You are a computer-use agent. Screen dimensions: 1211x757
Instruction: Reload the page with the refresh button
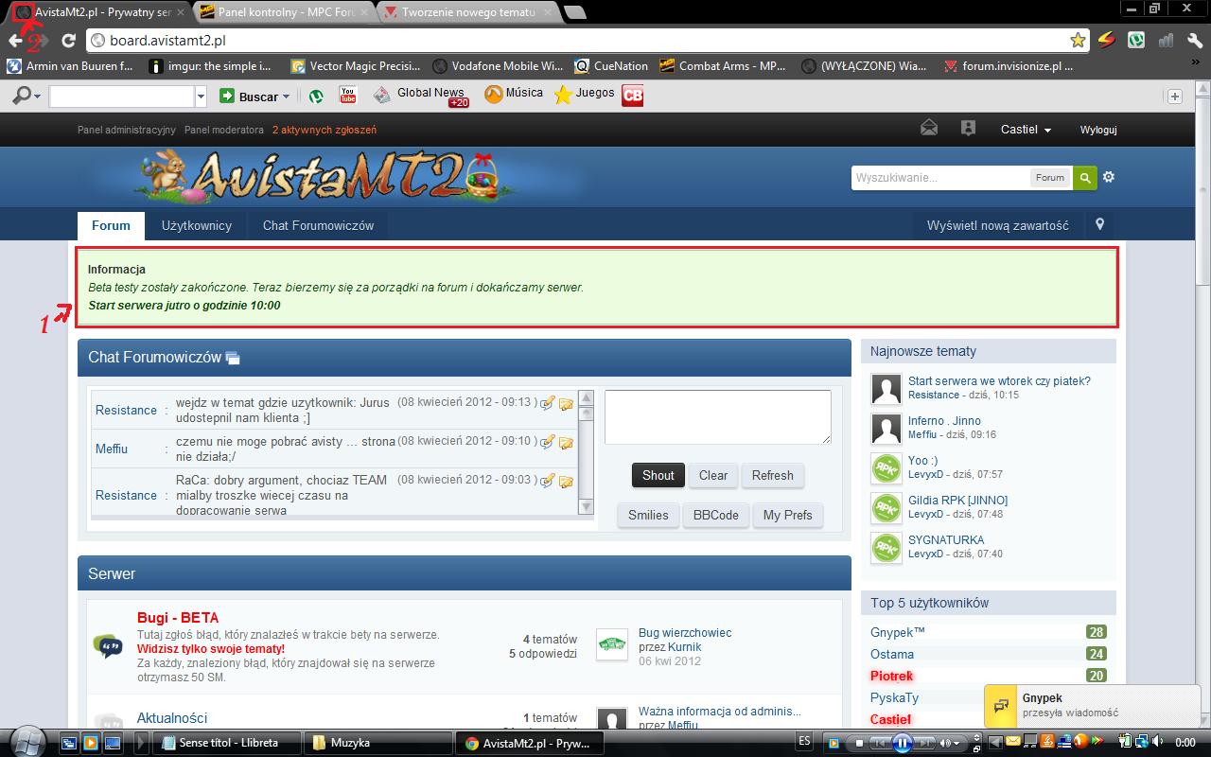[x=68, y=41]
